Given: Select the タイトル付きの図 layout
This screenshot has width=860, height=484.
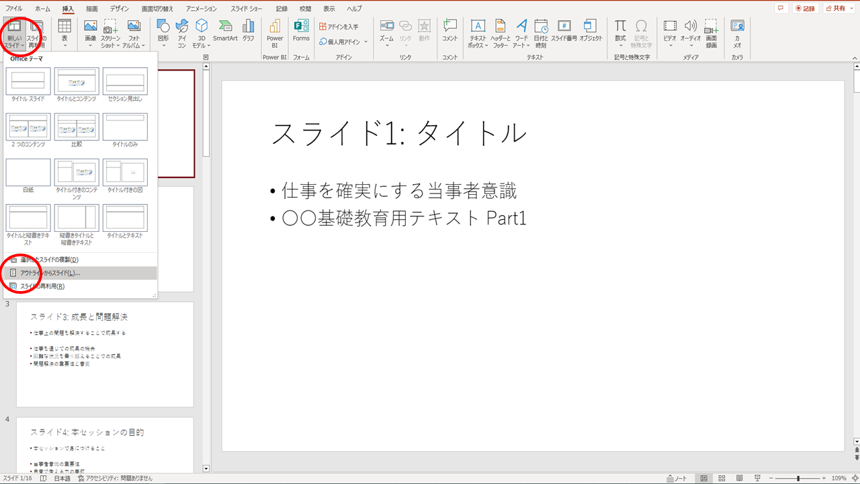Looking at the screenshot, I should click(125, 176).
